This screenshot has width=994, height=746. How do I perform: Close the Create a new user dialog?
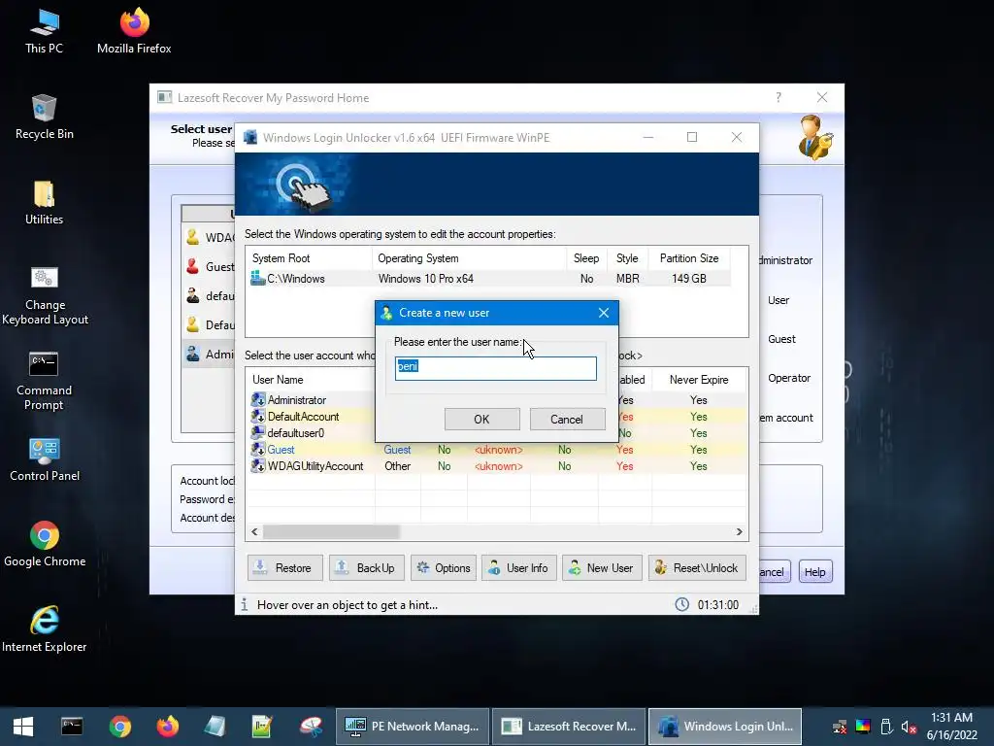(x=604, y=313)
